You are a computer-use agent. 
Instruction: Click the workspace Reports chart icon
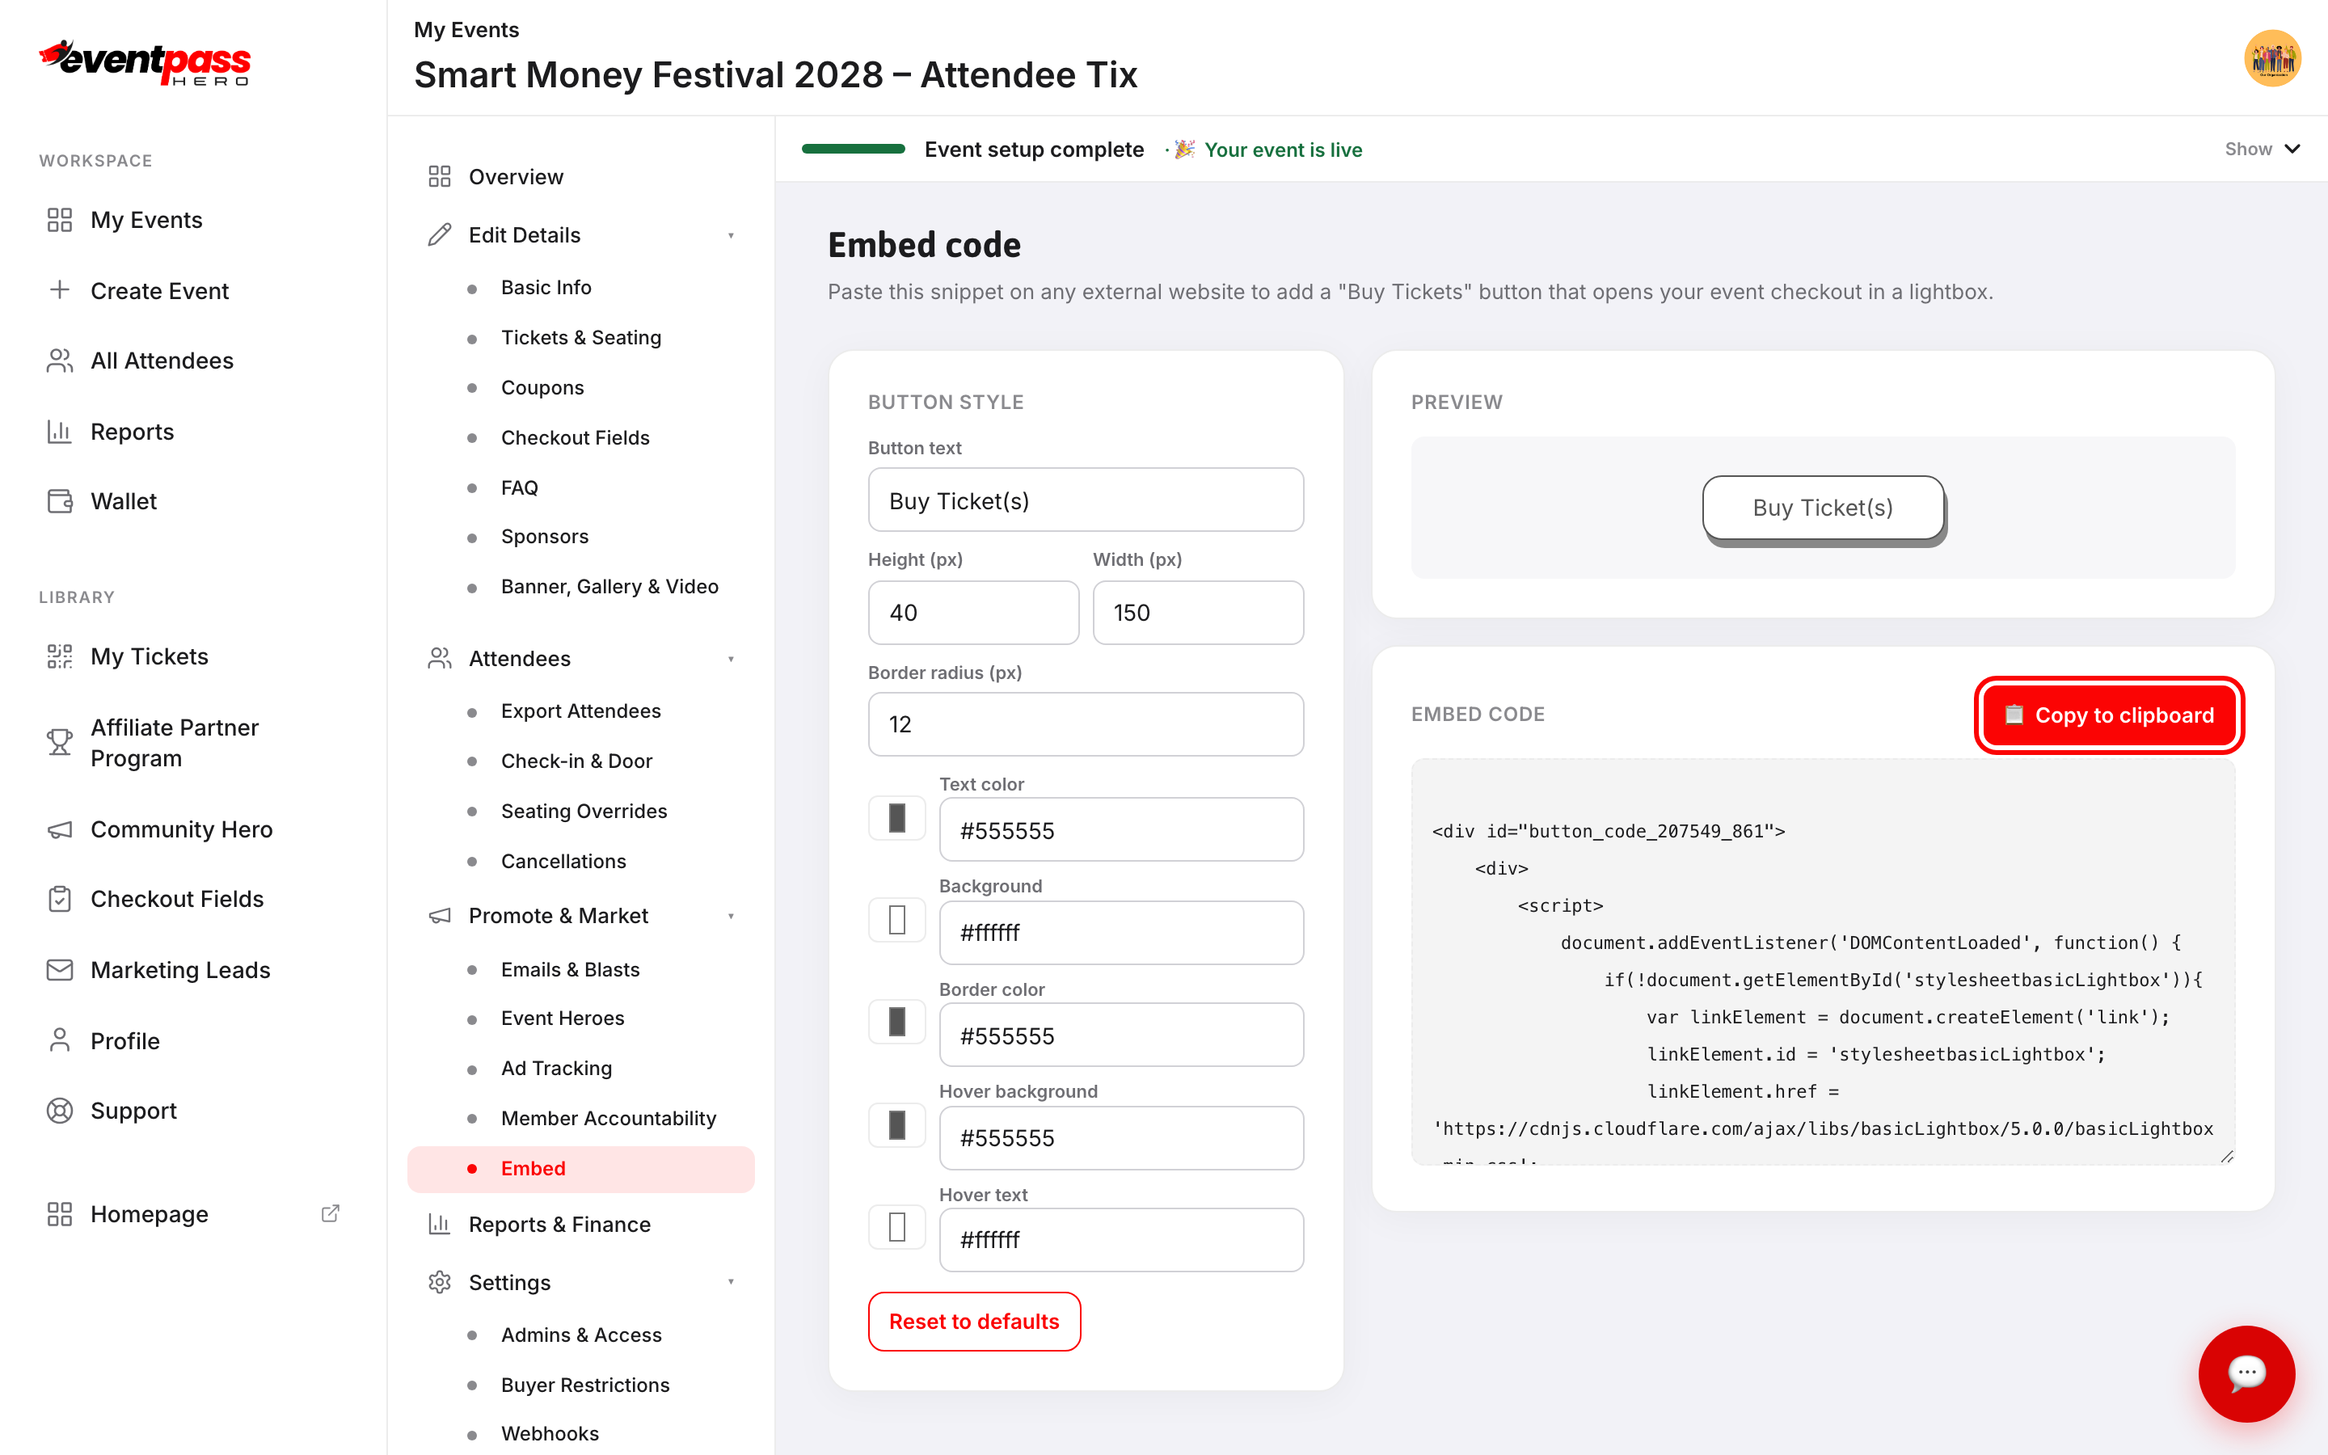(60, 431)
